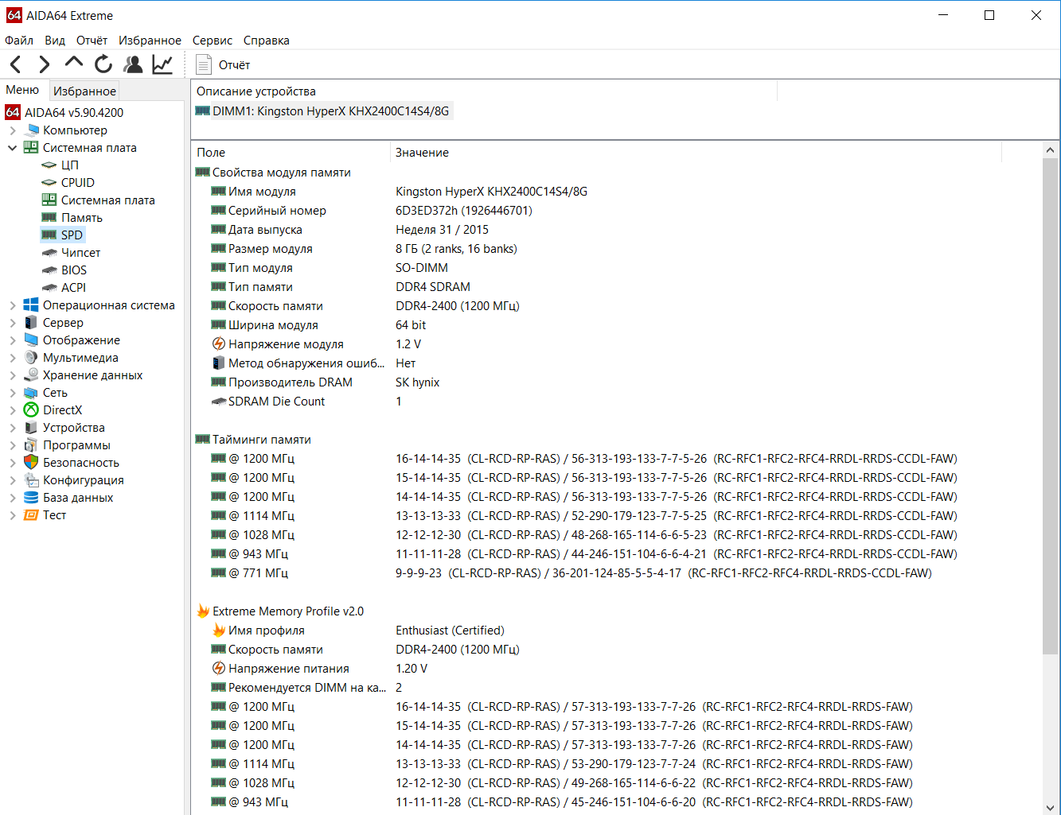The height and width of the screenshot is (815, 1061).
Task: Open the Вид menu
Action: click(x=55, y=41)
